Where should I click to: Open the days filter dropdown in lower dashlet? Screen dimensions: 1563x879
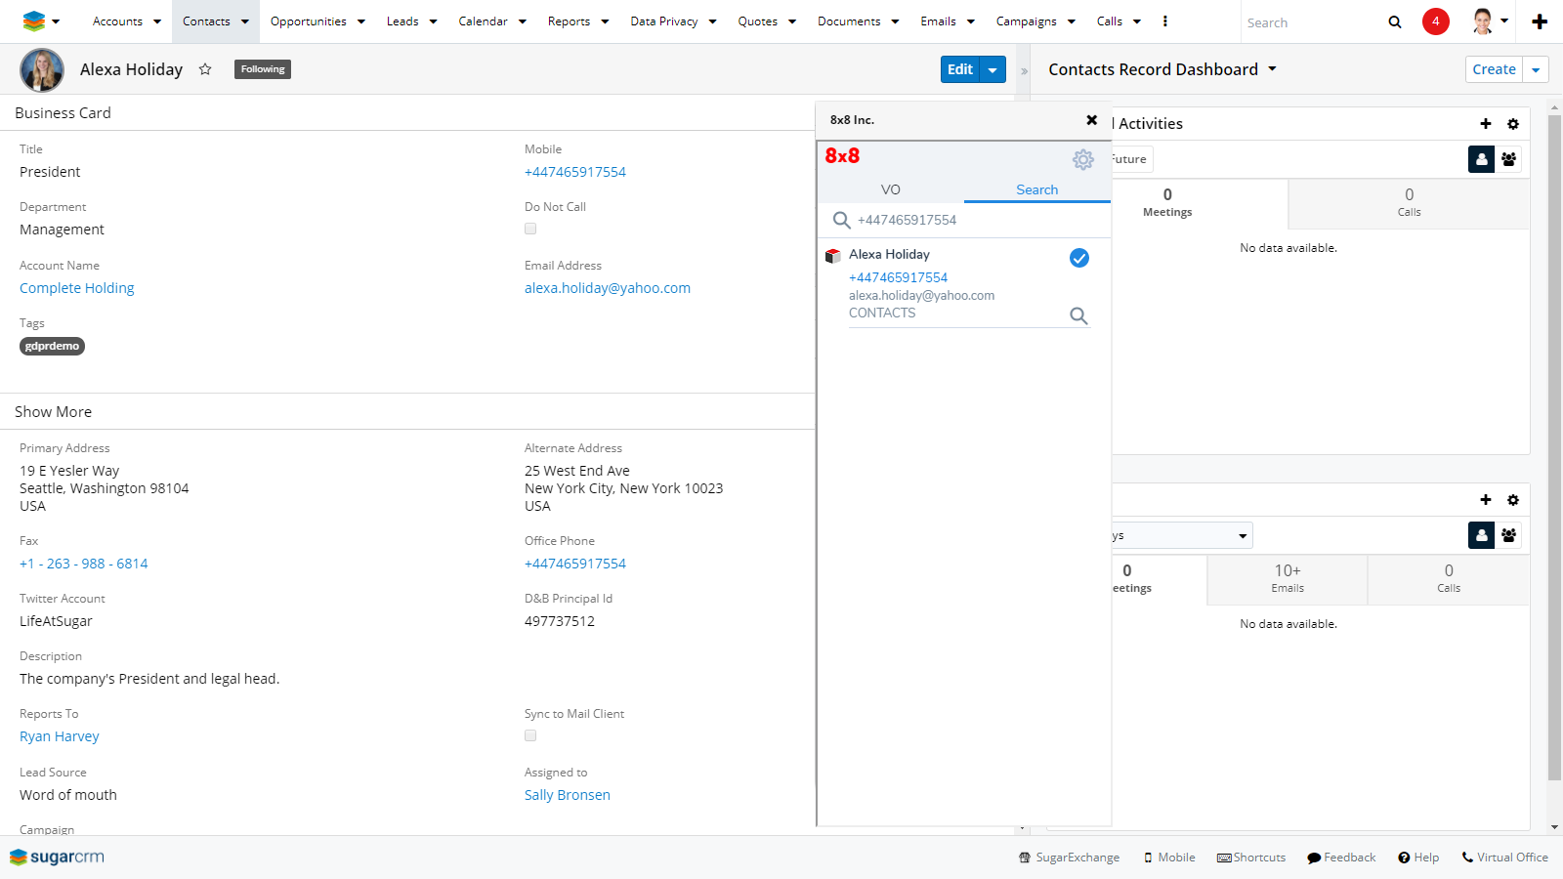pyautogui.click(x=1182, y=535)
